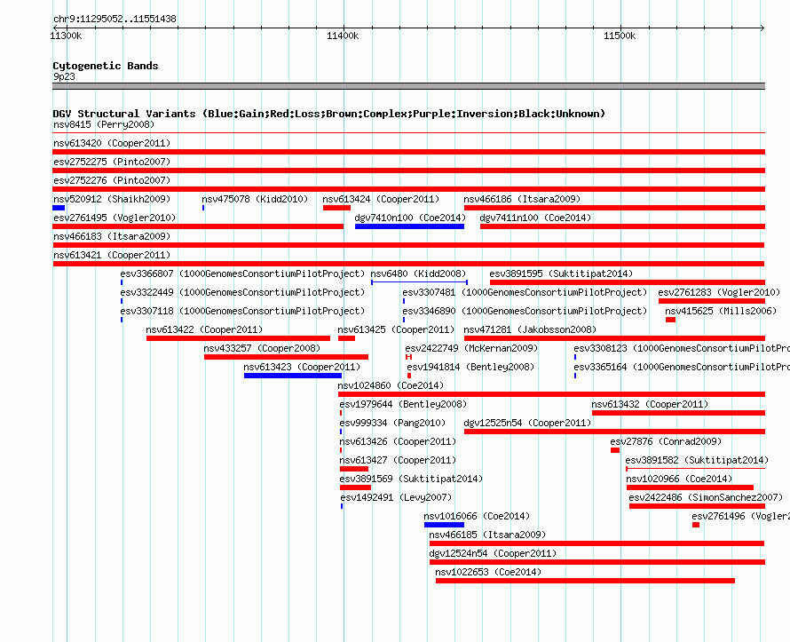Open esv3366807 1000Genomes variant label
The width and height of the screenshot is (790, 642).
[x=242, y=273]
